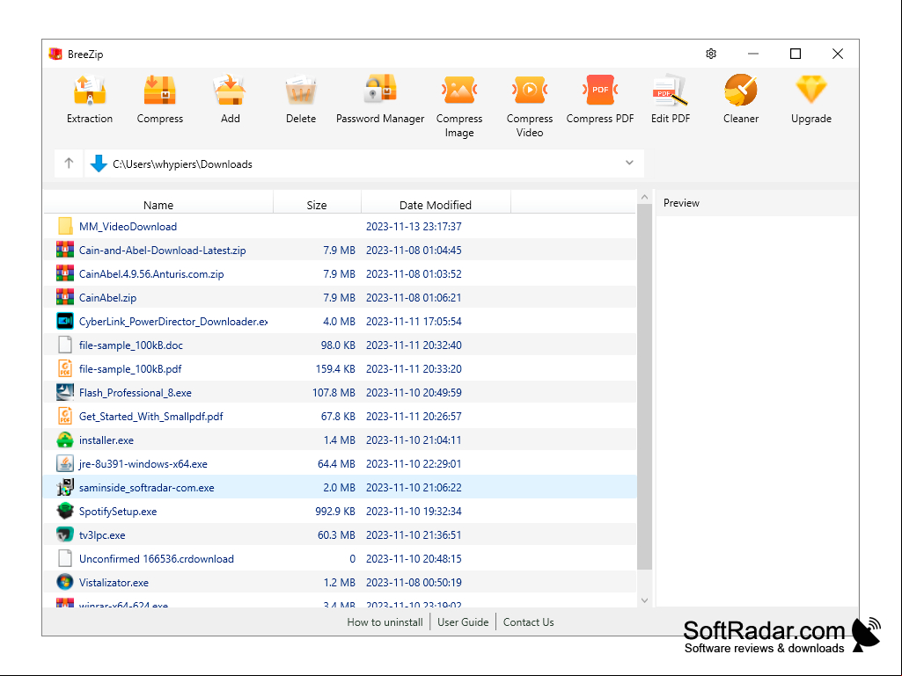Sort files by Size column
Image resolution: width=902 pixels, height=676 pixels.
coord(317,205)
